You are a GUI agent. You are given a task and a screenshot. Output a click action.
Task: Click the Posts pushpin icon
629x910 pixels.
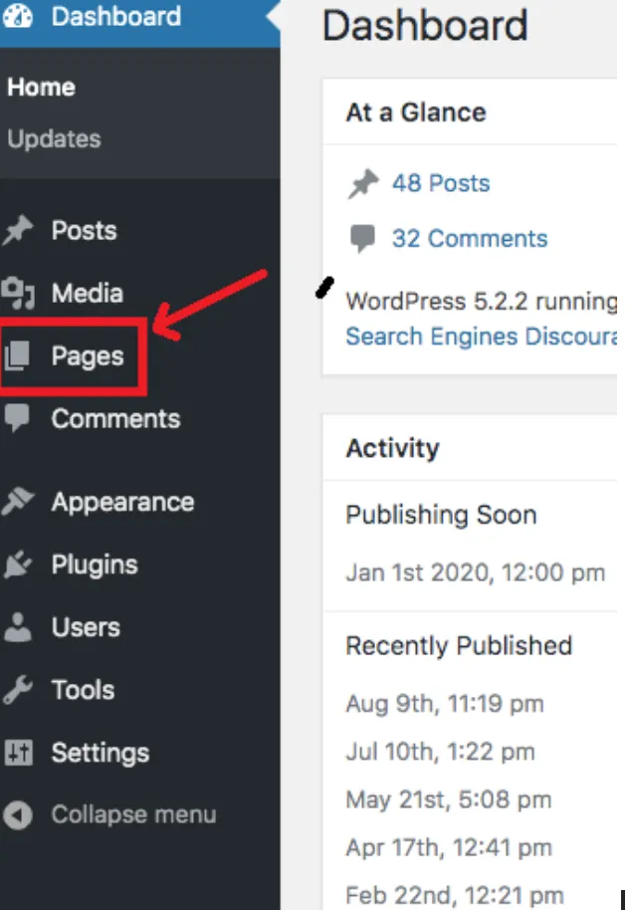click(x=18, y=231)
